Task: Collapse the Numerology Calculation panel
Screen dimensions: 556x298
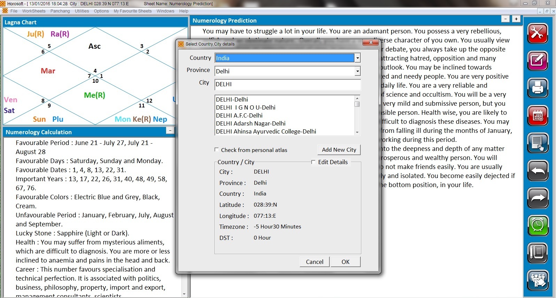Action: pos(170,130)
